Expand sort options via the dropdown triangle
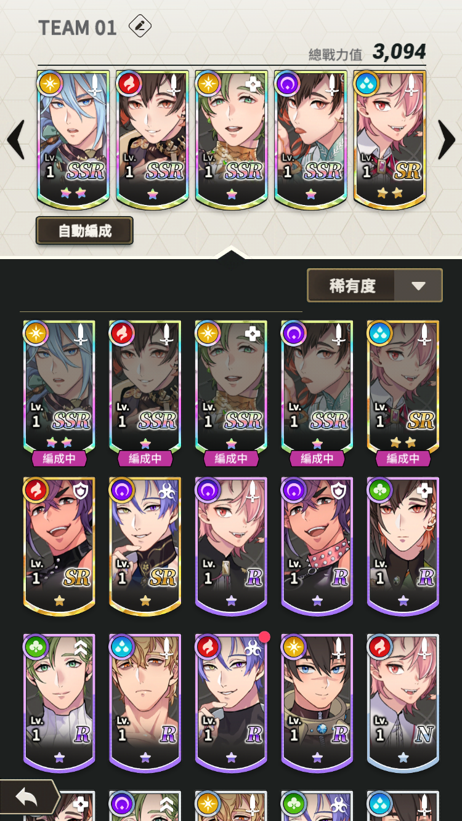Viewport: 462px width, 821px height. [x=418, y=286]
